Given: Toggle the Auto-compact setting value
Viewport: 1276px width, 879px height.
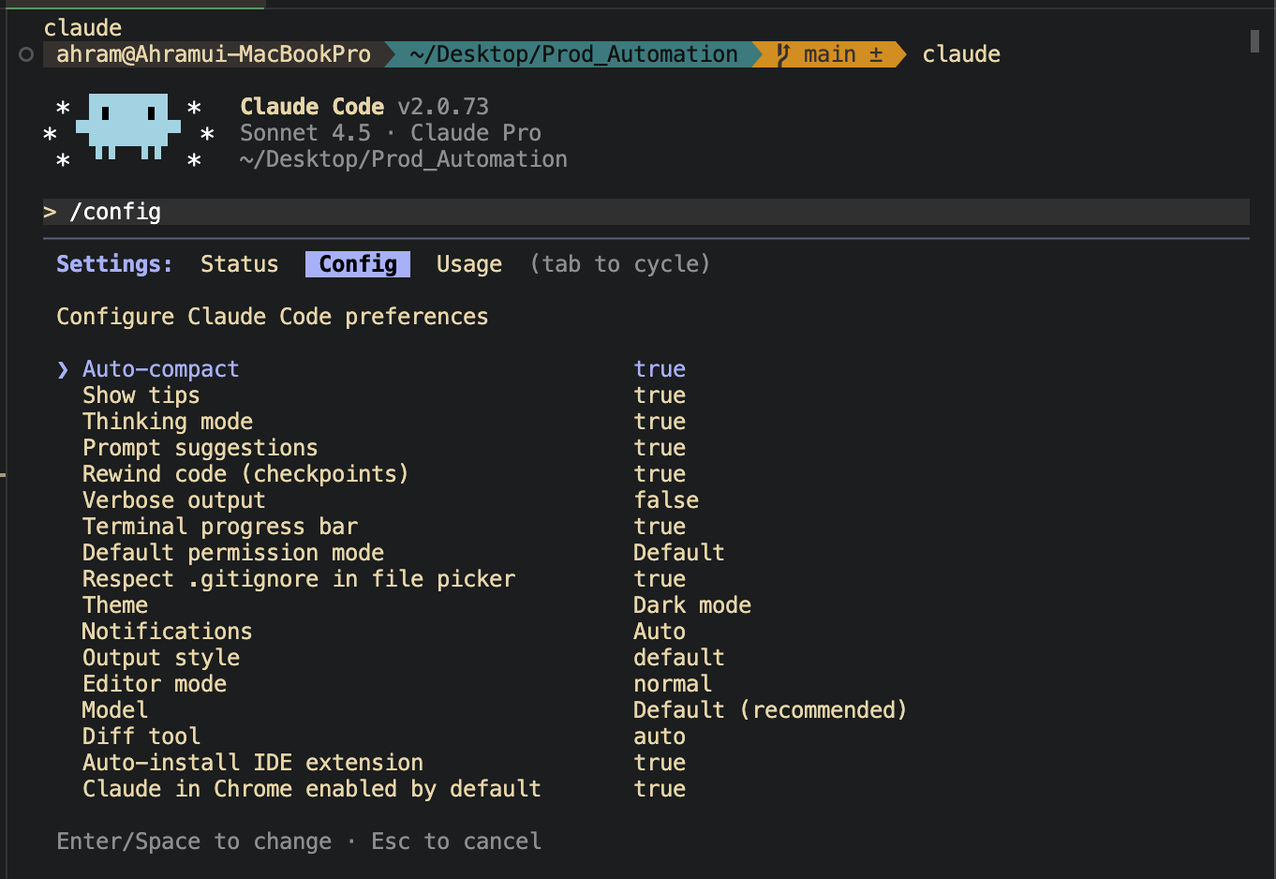Looking at the screenshot, I should pos(660,369).
